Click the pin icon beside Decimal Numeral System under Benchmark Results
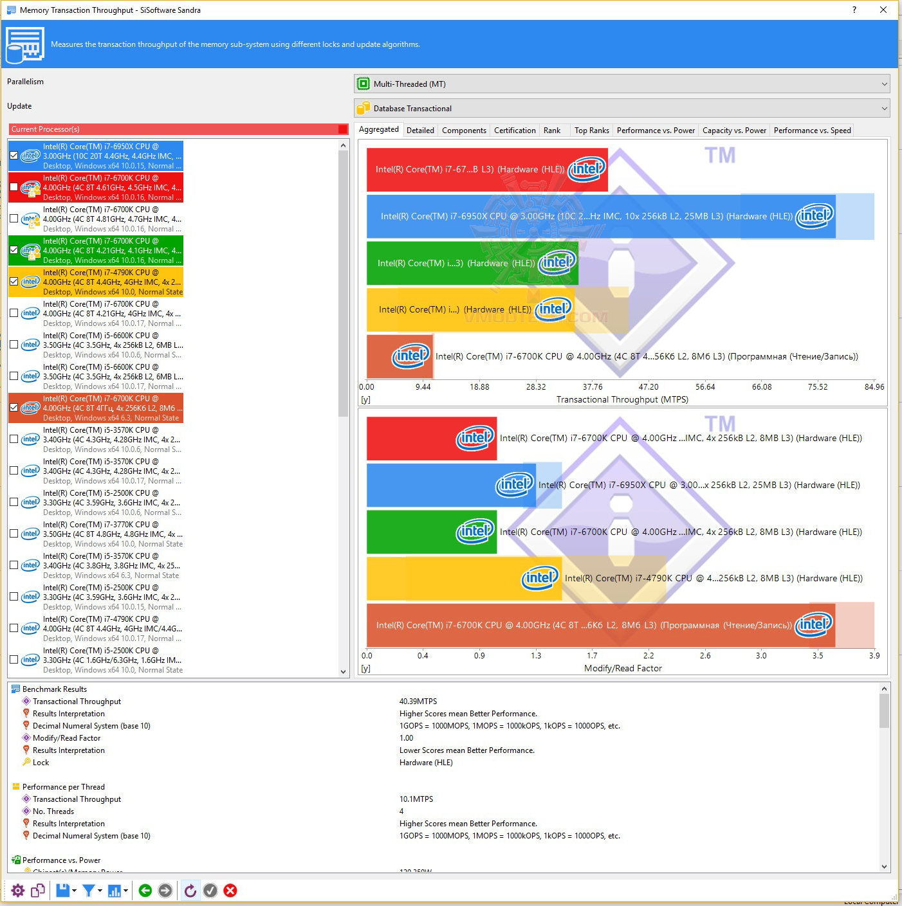 pyautogui.click(x=26, y=725)
